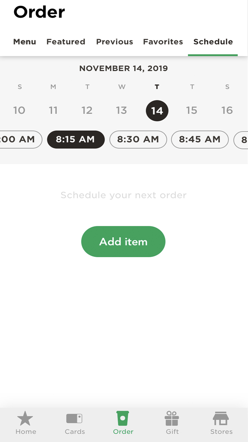
Task: Switch to the Menu tab
Action: [x=24, y=42]
